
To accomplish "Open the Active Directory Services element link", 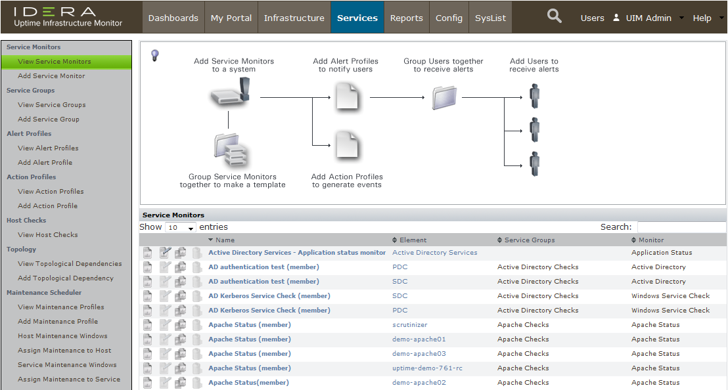I will coord(434,253).
